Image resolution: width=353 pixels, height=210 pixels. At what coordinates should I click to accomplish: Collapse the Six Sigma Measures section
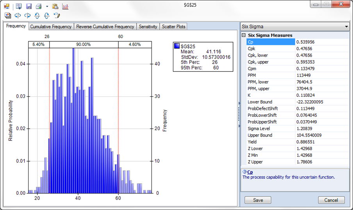tap(244, 35)
